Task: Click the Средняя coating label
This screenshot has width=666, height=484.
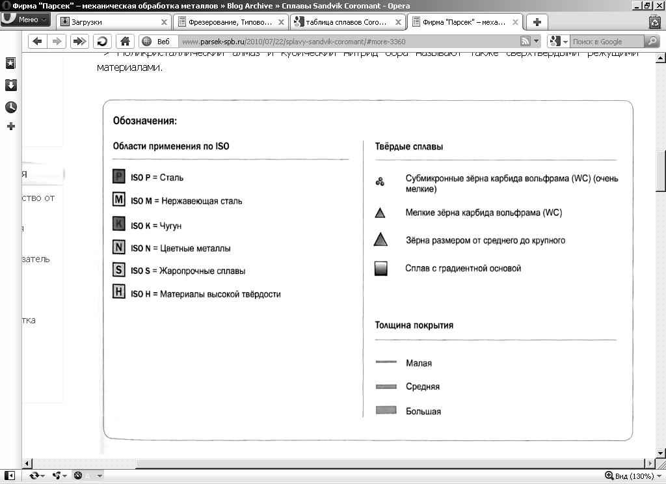Action: (423, 386)
